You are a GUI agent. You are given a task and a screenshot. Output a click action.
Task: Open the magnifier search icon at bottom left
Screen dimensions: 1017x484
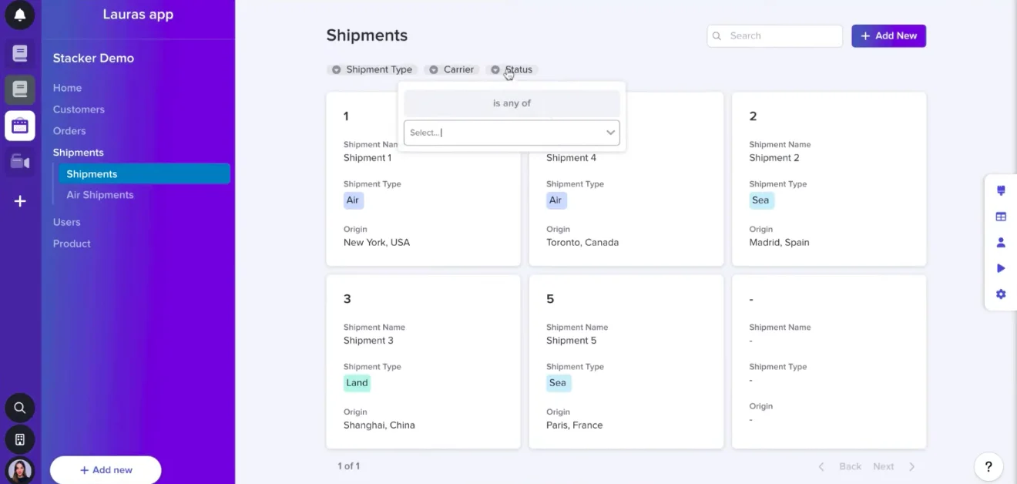[x=20, y=408]
